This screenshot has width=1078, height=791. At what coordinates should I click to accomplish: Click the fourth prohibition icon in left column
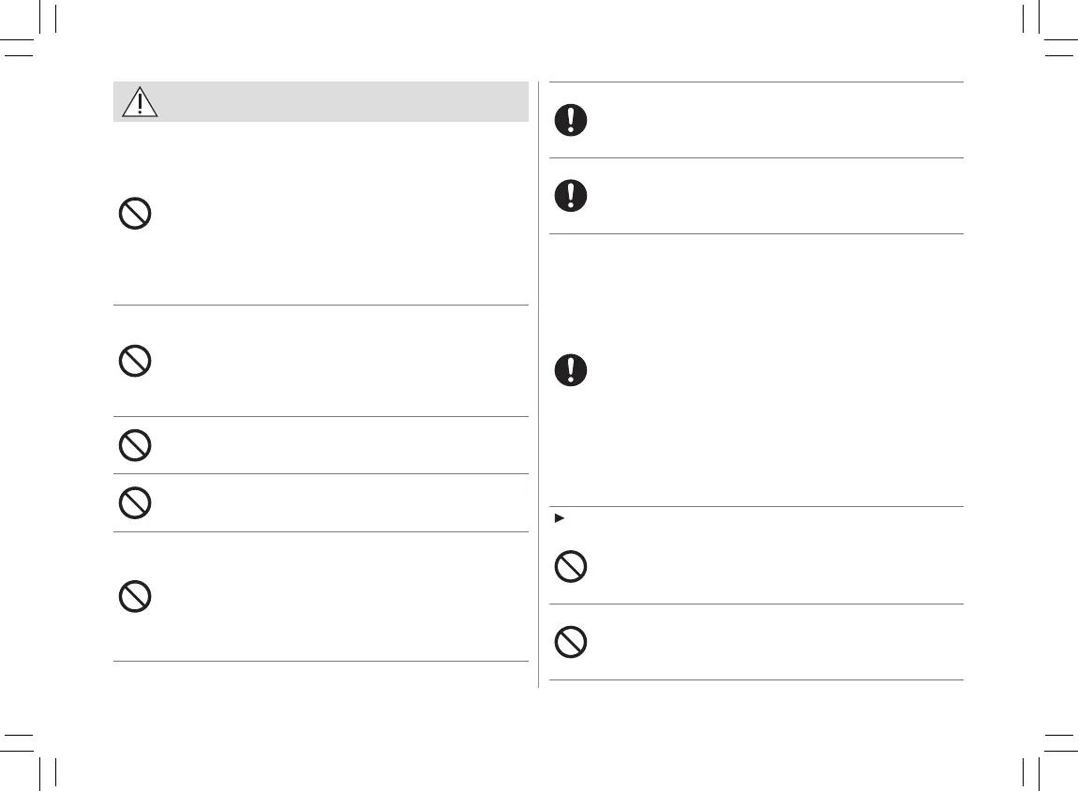[135, 503]
